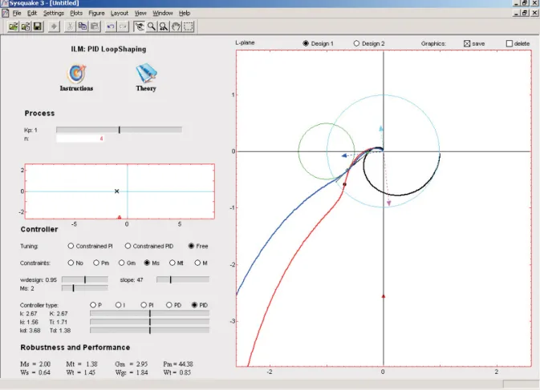Select Constrained PID tuning
540x390 pixels.
pos(128,246)
